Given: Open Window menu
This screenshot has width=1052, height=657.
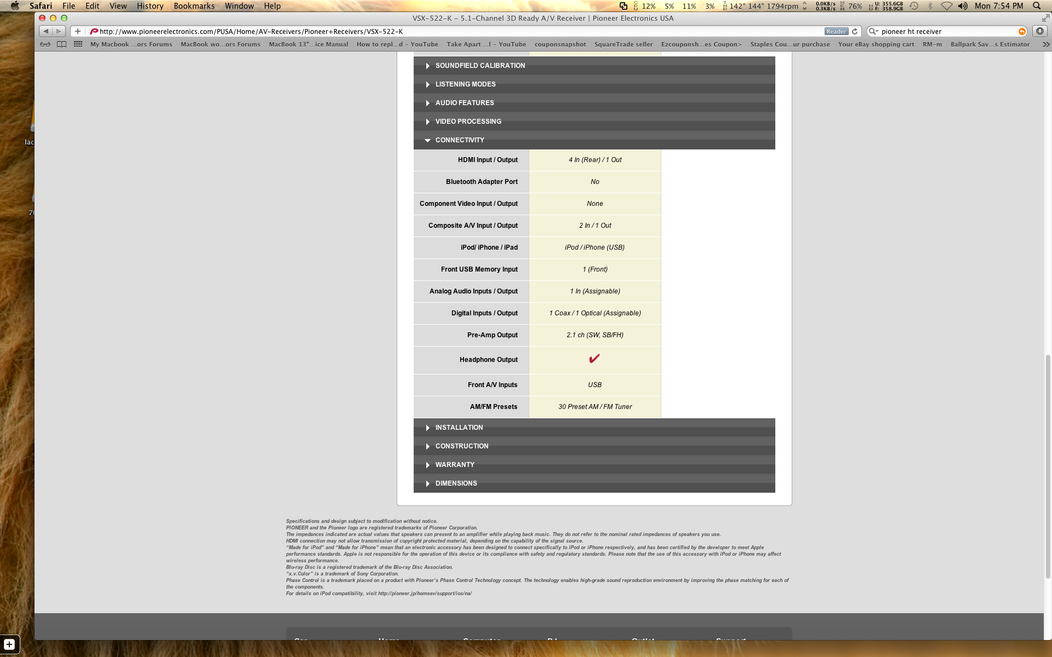Looking at the screenshot, I should [x=239, y=6].
